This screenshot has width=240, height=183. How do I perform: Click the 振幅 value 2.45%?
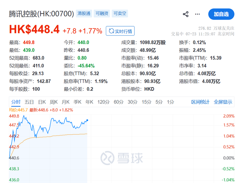[199, 50]
